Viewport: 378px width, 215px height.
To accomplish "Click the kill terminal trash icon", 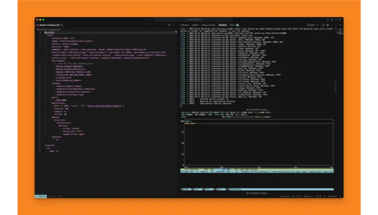I will pyautogui.click(x=328, y=25).
